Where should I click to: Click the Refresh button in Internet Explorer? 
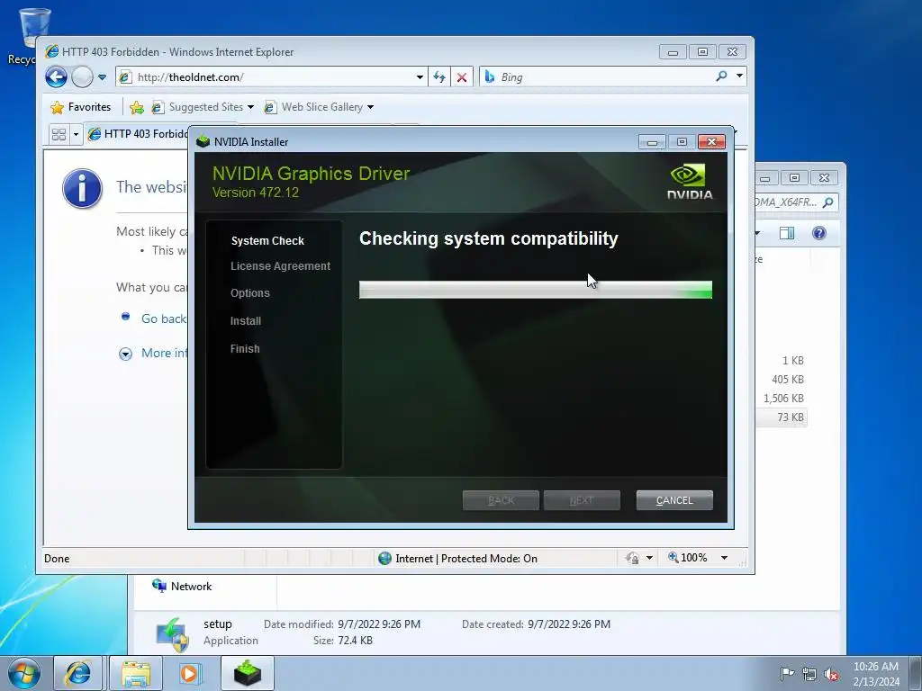(439, 77)
